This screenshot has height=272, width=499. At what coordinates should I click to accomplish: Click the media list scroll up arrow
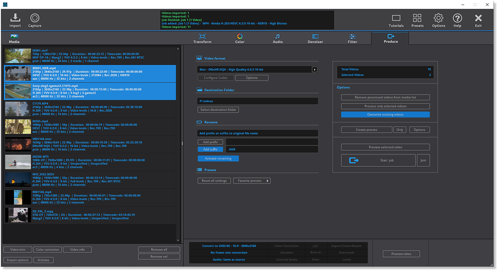coord(178,49)
